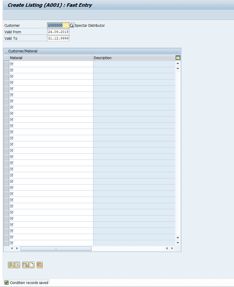Click the right arrow on the left horizontal scrollbar
This screenshot has width=234, height=287.
tap(17, 248)
